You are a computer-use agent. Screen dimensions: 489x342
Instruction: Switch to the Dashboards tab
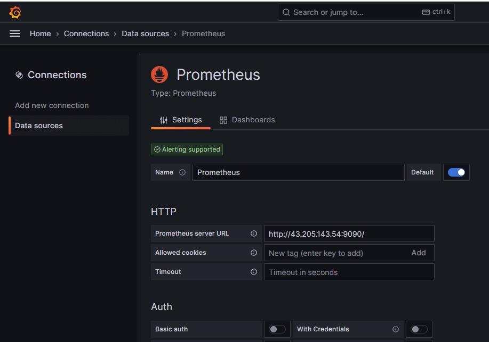coord(247,120)
